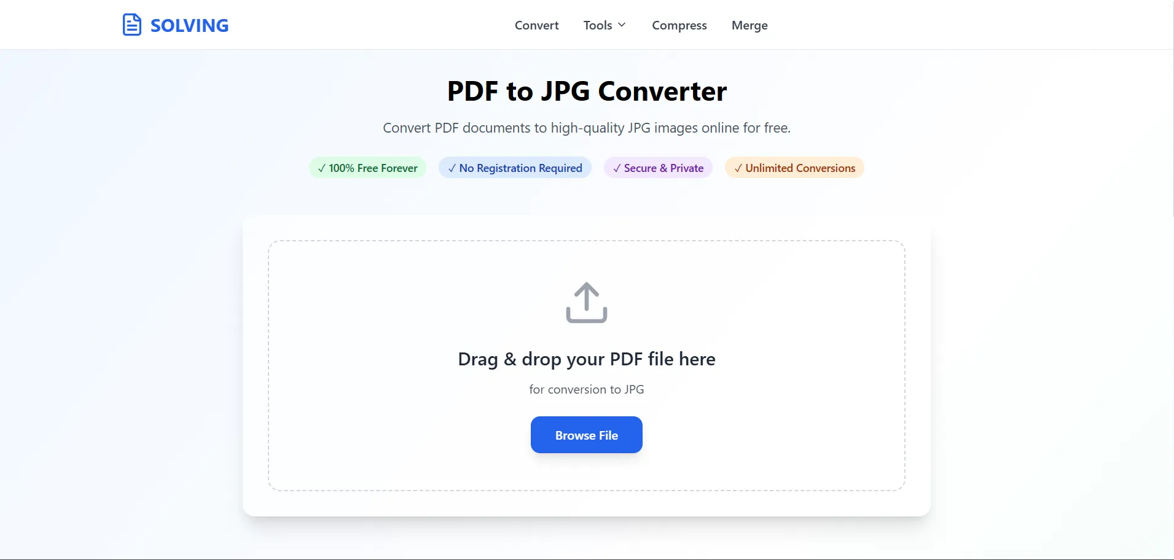
Task: Select the 100% Free Forever badge
Action: click(x=367, y=168)
